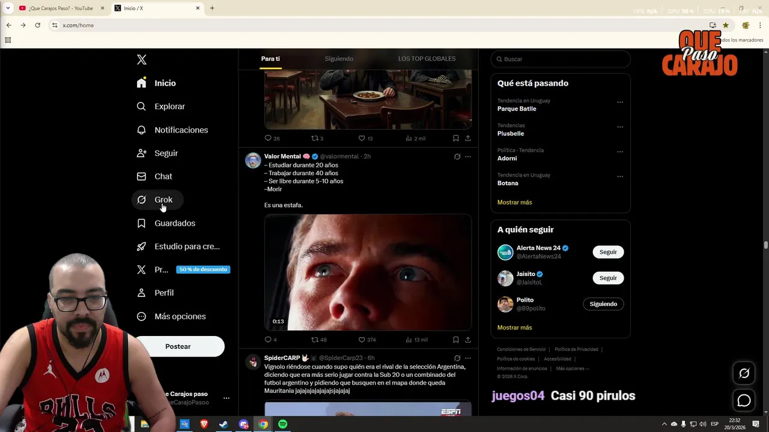Reload the page with browser refresh button

pyautogui.click(x=37, y=25)
